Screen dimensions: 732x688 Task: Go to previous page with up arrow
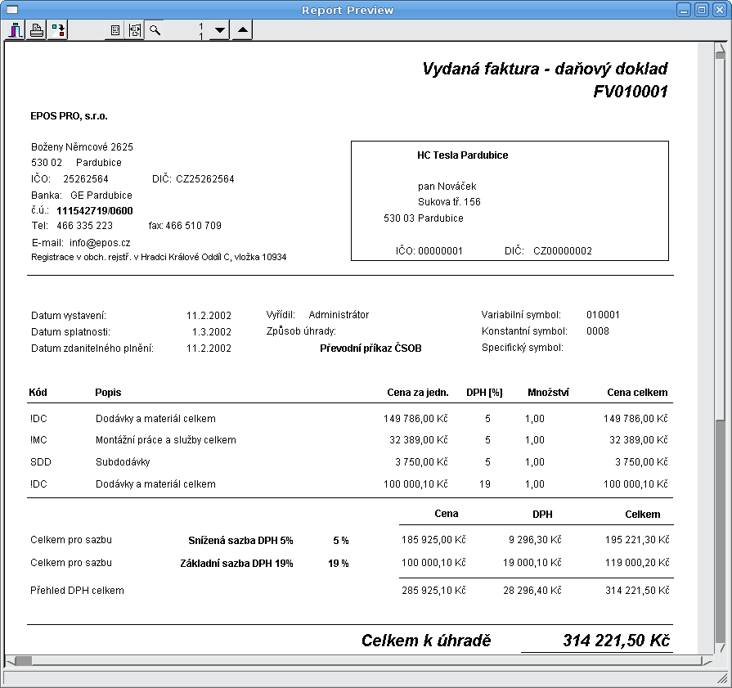click(x=242, y=31)
